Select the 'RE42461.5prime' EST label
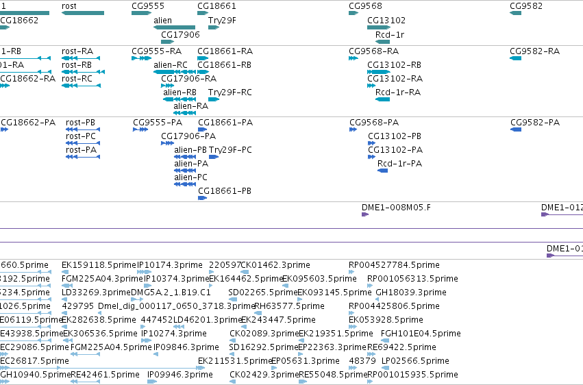Screen dimensions: 583x385 click(106, 375)
